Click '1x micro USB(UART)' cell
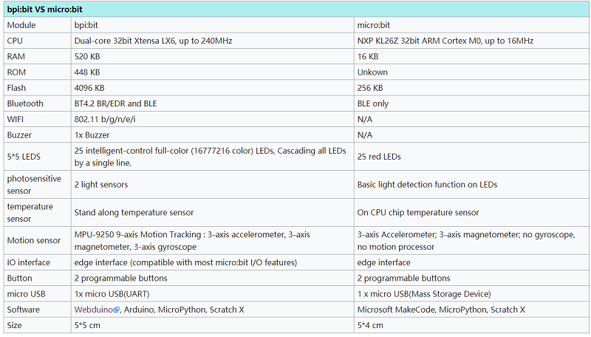591x337 pixels. coord(213,294)
